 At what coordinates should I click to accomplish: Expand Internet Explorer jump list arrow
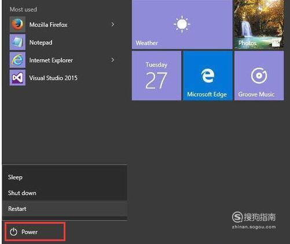113,60
